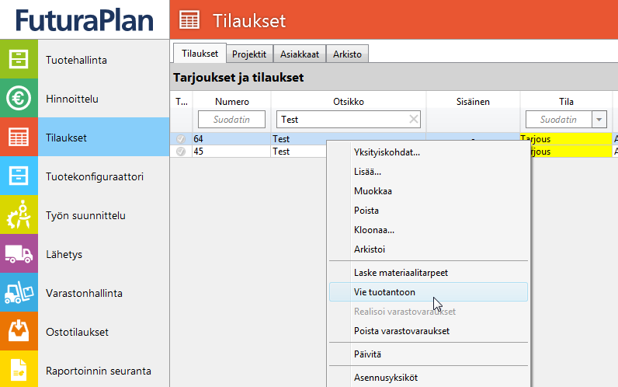The width and height of the screenshot is (618, 387).
Task: Click the checkmark icon in row 64
Action: pos(181,139)
